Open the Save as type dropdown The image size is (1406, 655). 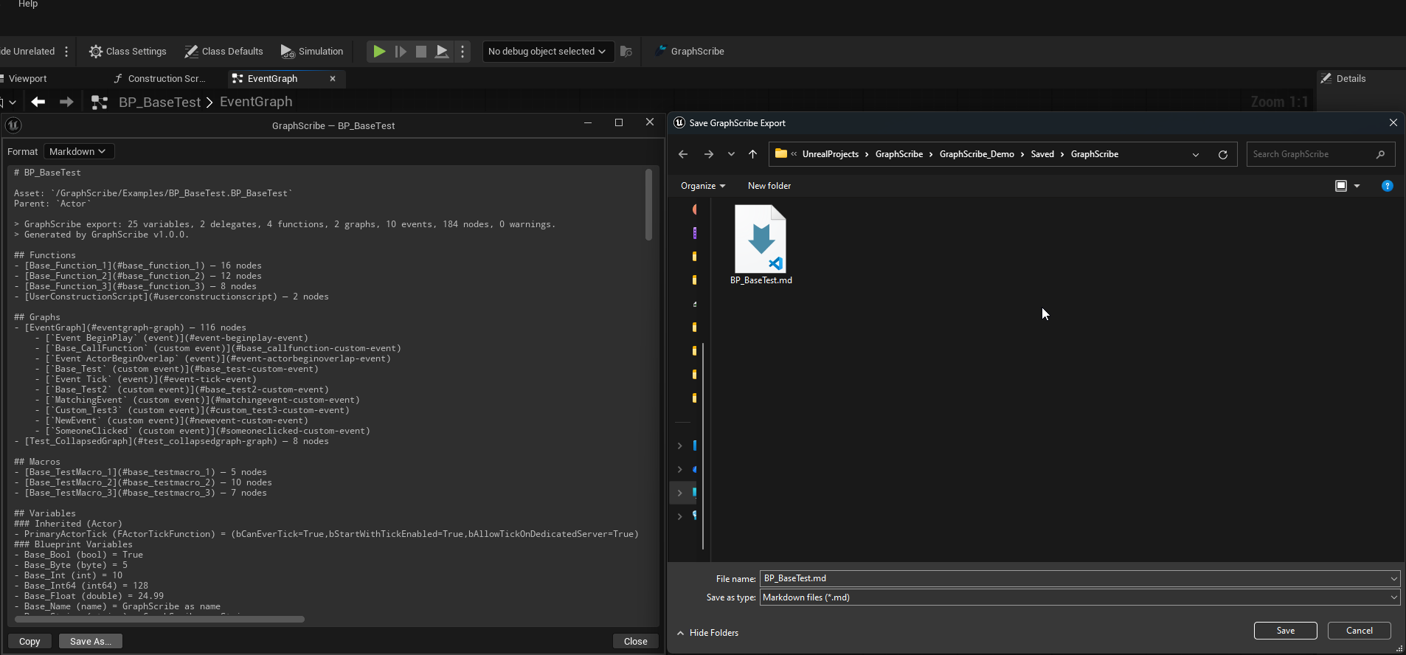[1079, 597]
